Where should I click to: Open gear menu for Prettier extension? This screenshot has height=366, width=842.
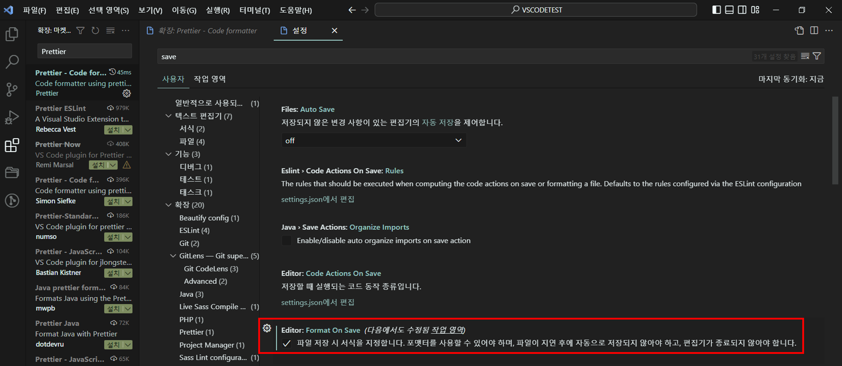127,93
